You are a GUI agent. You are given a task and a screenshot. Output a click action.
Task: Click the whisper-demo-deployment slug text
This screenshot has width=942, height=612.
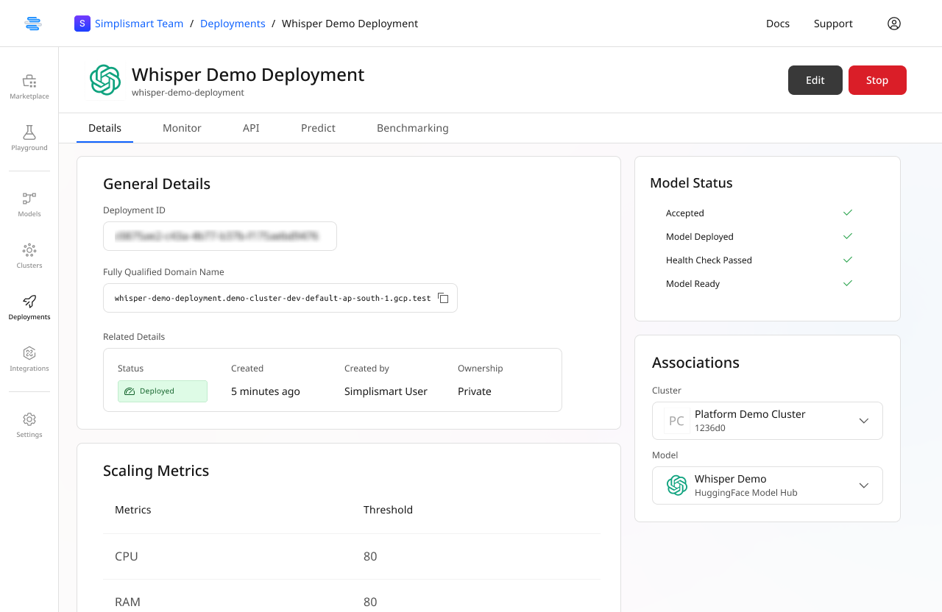188,93
